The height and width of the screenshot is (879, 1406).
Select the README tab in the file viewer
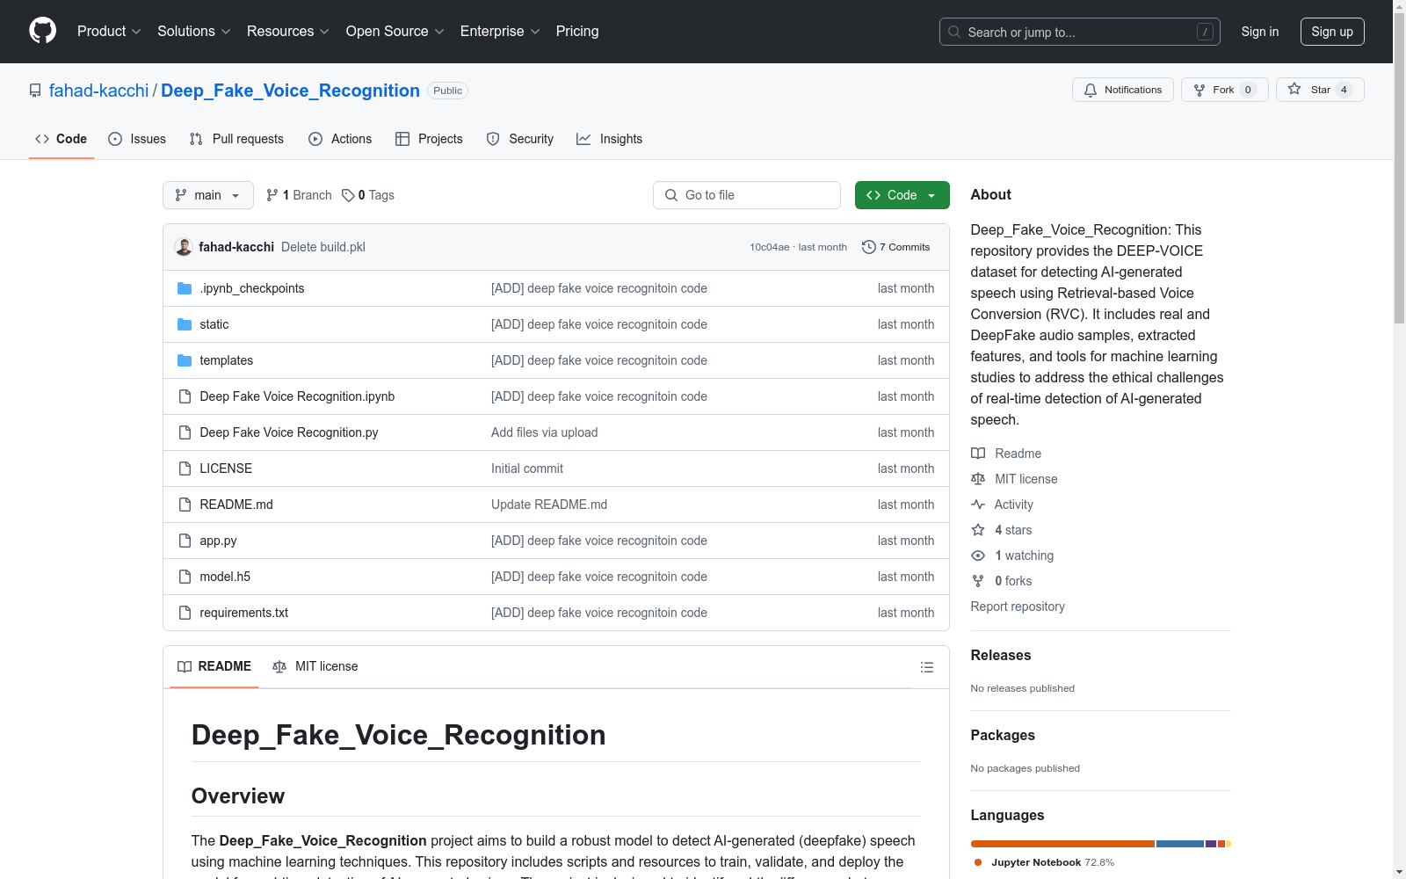[x=214, y=666]
